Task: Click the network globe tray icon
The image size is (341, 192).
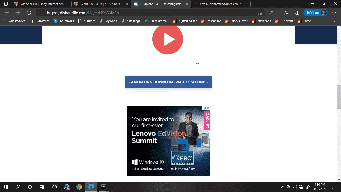Action: (x=301, y=187)
